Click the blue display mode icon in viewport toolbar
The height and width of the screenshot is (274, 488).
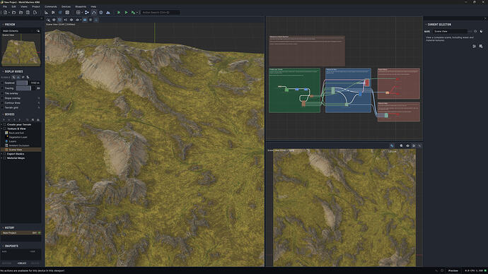85,20
